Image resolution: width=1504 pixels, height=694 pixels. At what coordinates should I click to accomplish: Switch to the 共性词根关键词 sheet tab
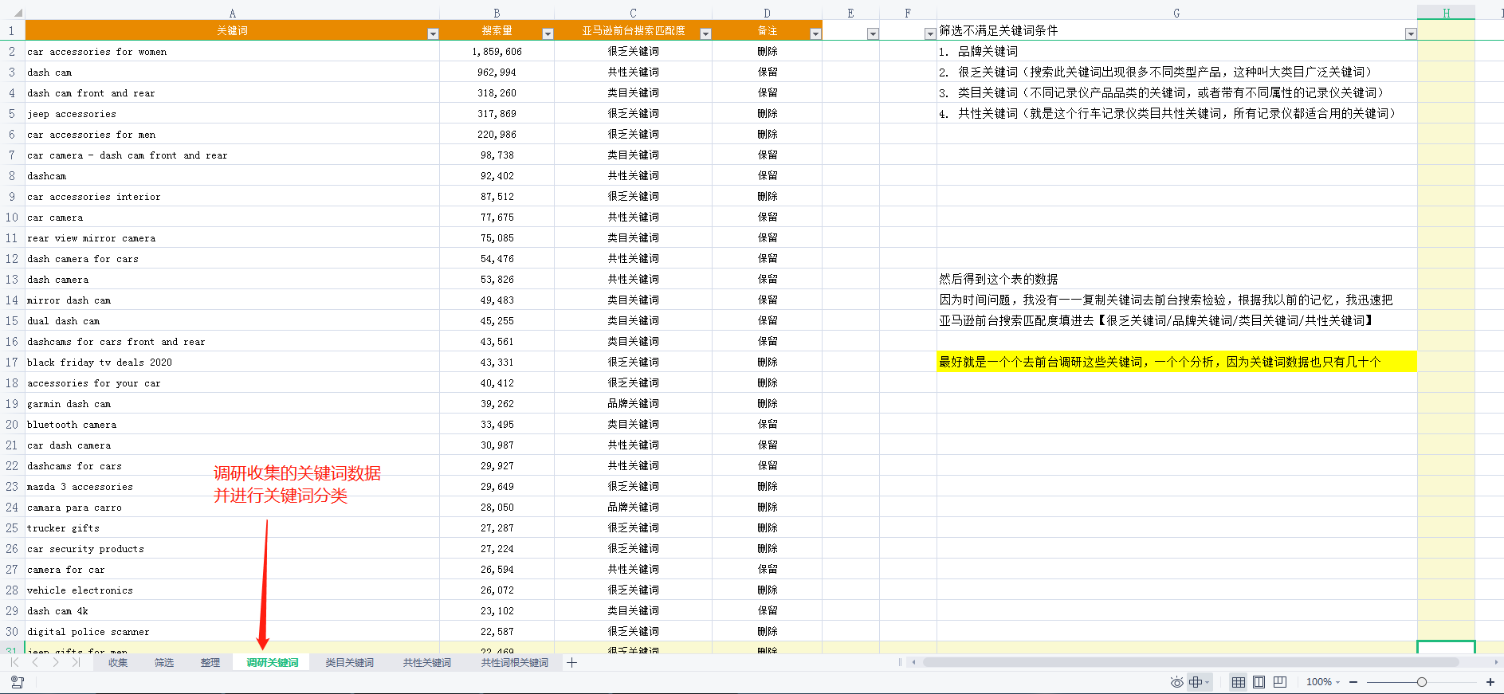(514, 663)
